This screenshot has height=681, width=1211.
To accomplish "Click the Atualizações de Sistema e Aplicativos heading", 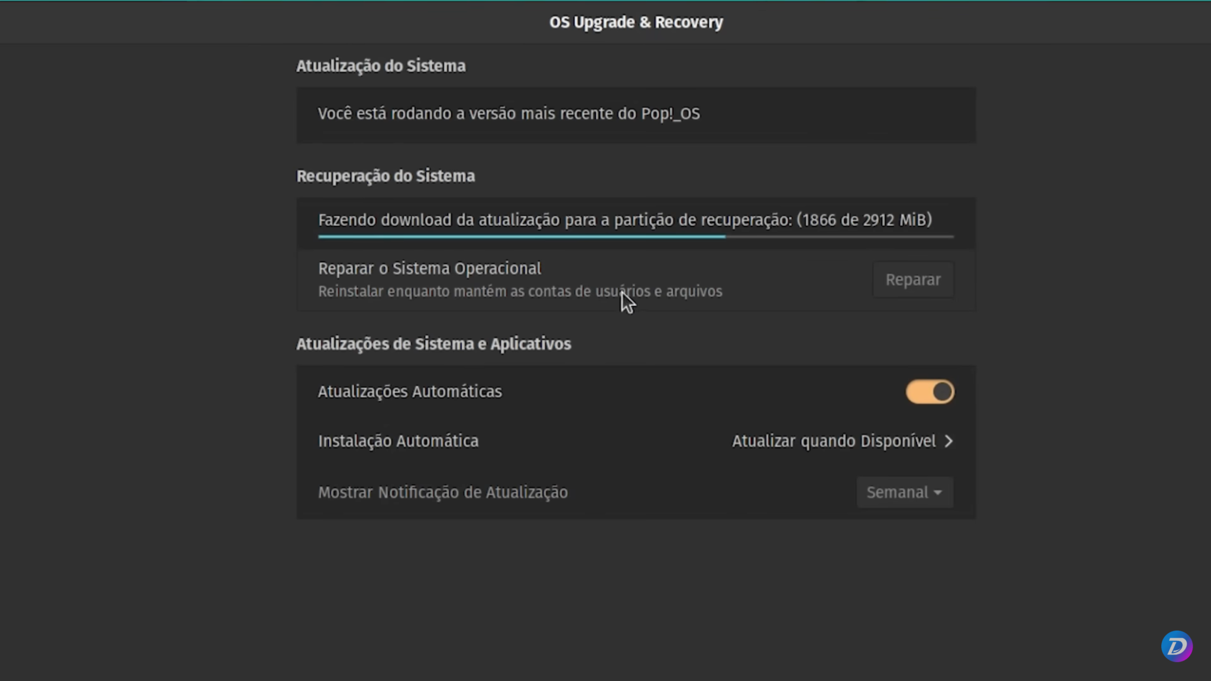I will (433, 343).
